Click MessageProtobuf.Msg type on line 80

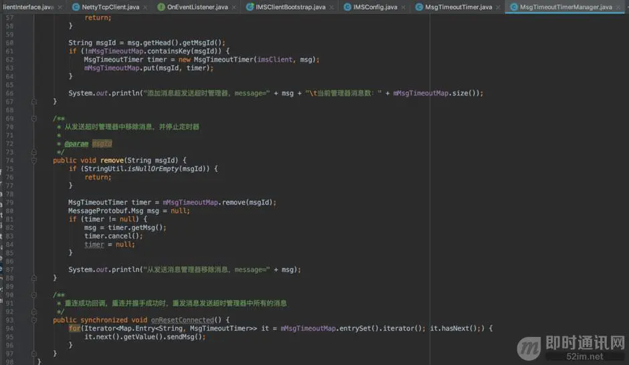tap(106, 211)
